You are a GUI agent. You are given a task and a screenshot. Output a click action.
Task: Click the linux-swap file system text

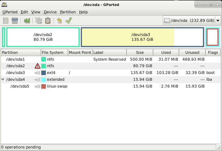coord(57,86)
